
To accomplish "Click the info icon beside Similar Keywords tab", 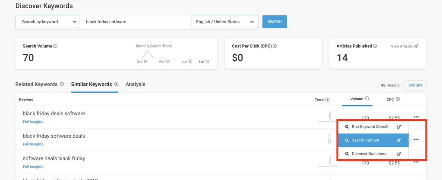I will coord(116,85).
